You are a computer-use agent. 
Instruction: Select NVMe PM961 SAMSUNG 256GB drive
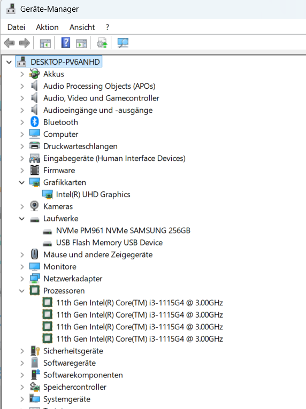[x=123, y=230]
